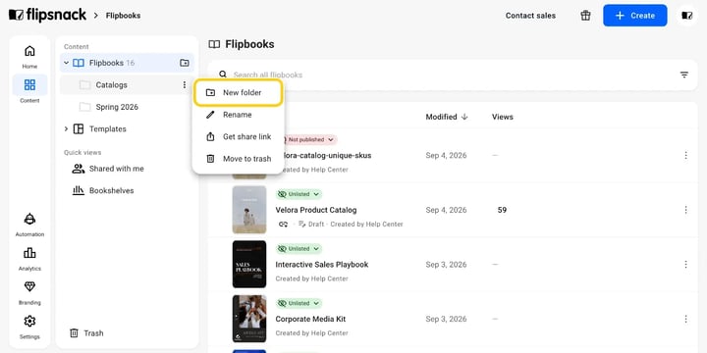The width and height of the screenshot is (707, 353).
Task: Click the search magnifier icon
Action: pos(223,75)
